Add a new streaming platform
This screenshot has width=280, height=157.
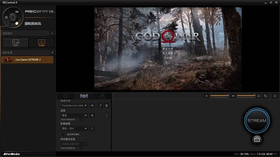pyautogui.click(x=92, y=106)
